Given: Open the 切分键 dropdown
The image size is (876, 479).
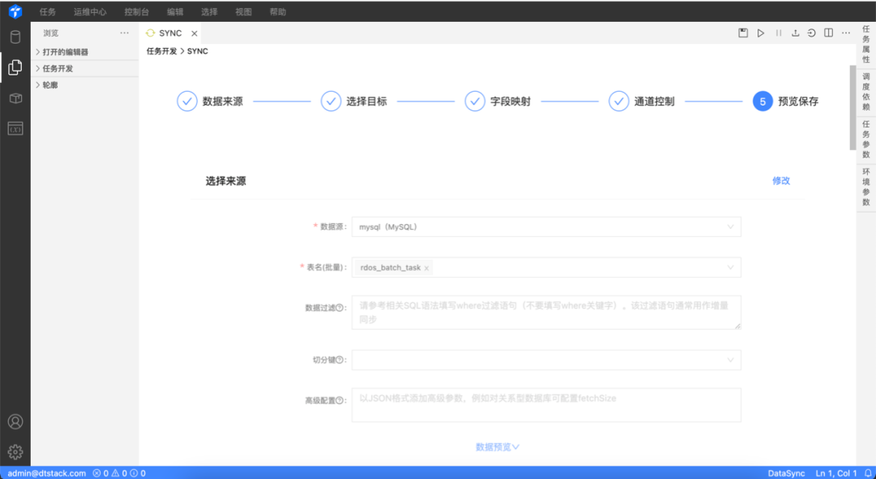Looking at the screenshot, I should (x=547, y=360).
